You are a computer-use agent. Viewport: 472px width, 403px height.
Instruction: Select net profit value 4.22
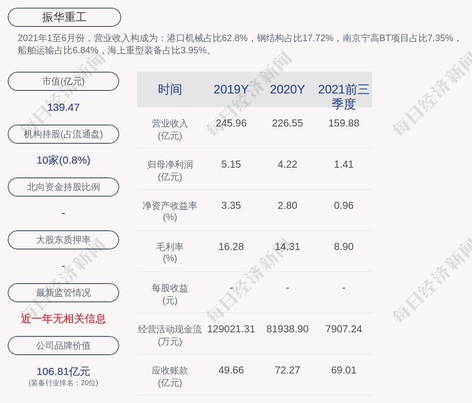[x=287, y=164]
